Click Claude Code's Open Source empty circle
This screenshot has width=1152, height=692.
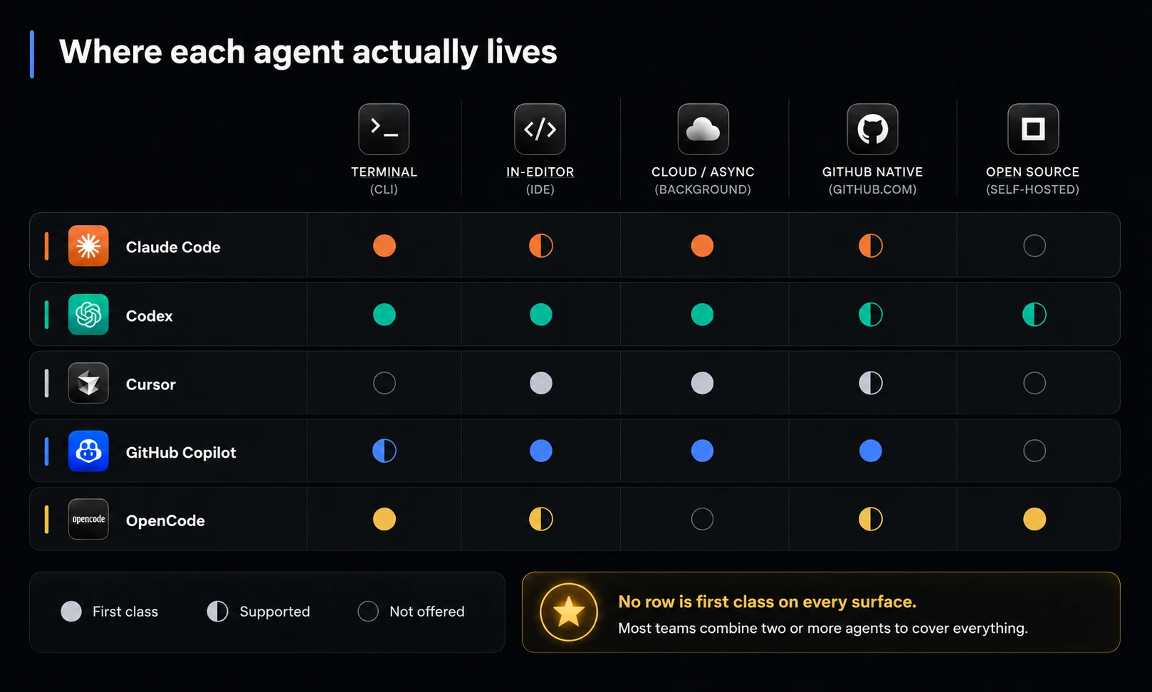pos(1035,246)
